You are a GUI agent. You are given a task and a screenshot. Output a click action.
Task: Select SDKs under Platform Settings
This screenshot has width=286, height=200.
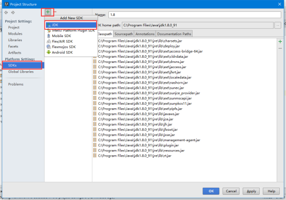tap(23, 65)
